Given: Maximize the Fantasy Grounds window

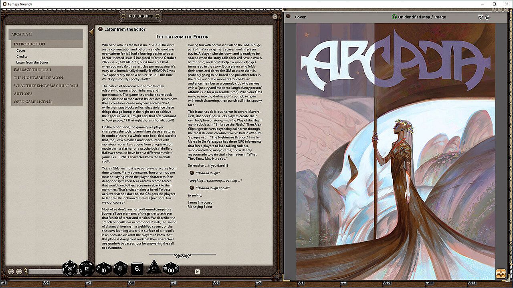Looking at the screenshot, I should (494, 4).
